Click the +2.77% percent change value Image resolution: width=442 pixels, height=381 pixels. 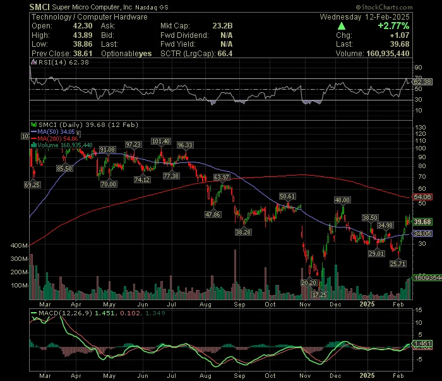[x=393, y=26]
